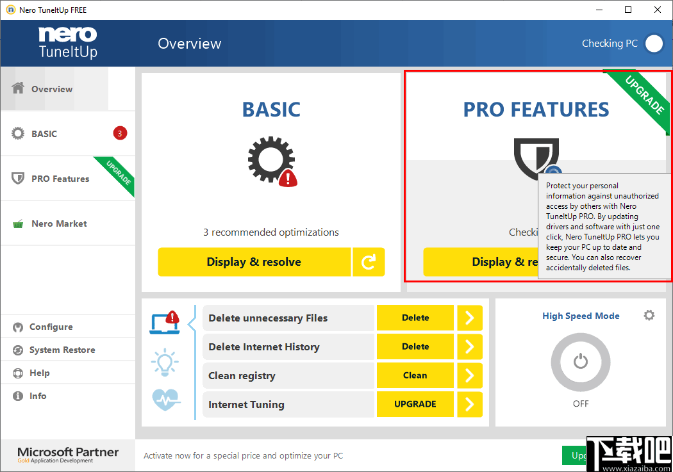Click UPGRADE for Internet Tuning

[x=415, y=404]
